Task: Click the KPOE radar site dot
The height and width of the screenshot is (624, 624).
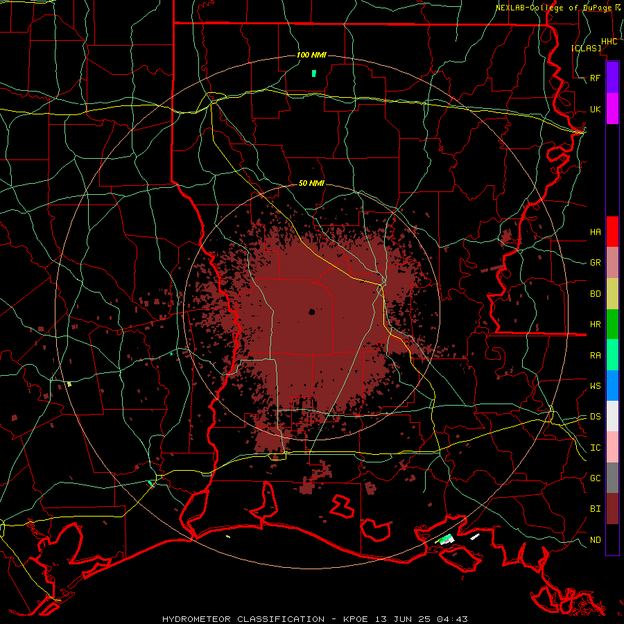Action: [311, 312]
